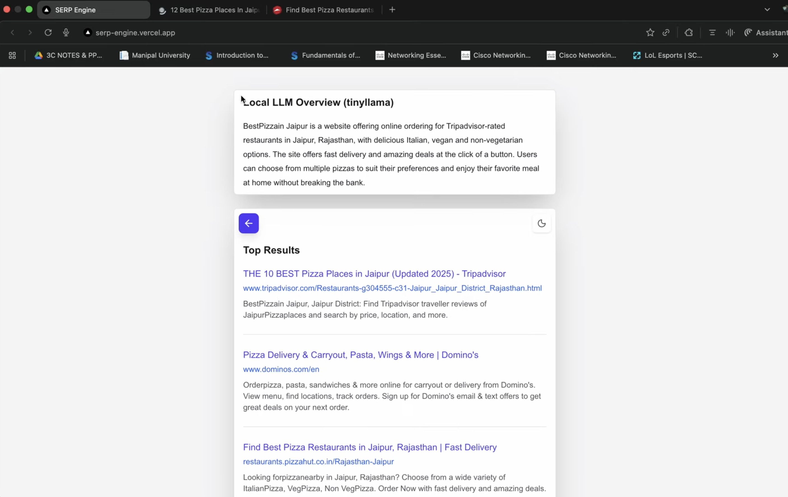Bookmark this page using the star icon
The height and width of the screenshot is (497, 788).
tap(650, 32)
